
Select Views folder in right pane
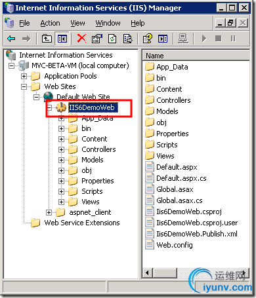[165, 156]
